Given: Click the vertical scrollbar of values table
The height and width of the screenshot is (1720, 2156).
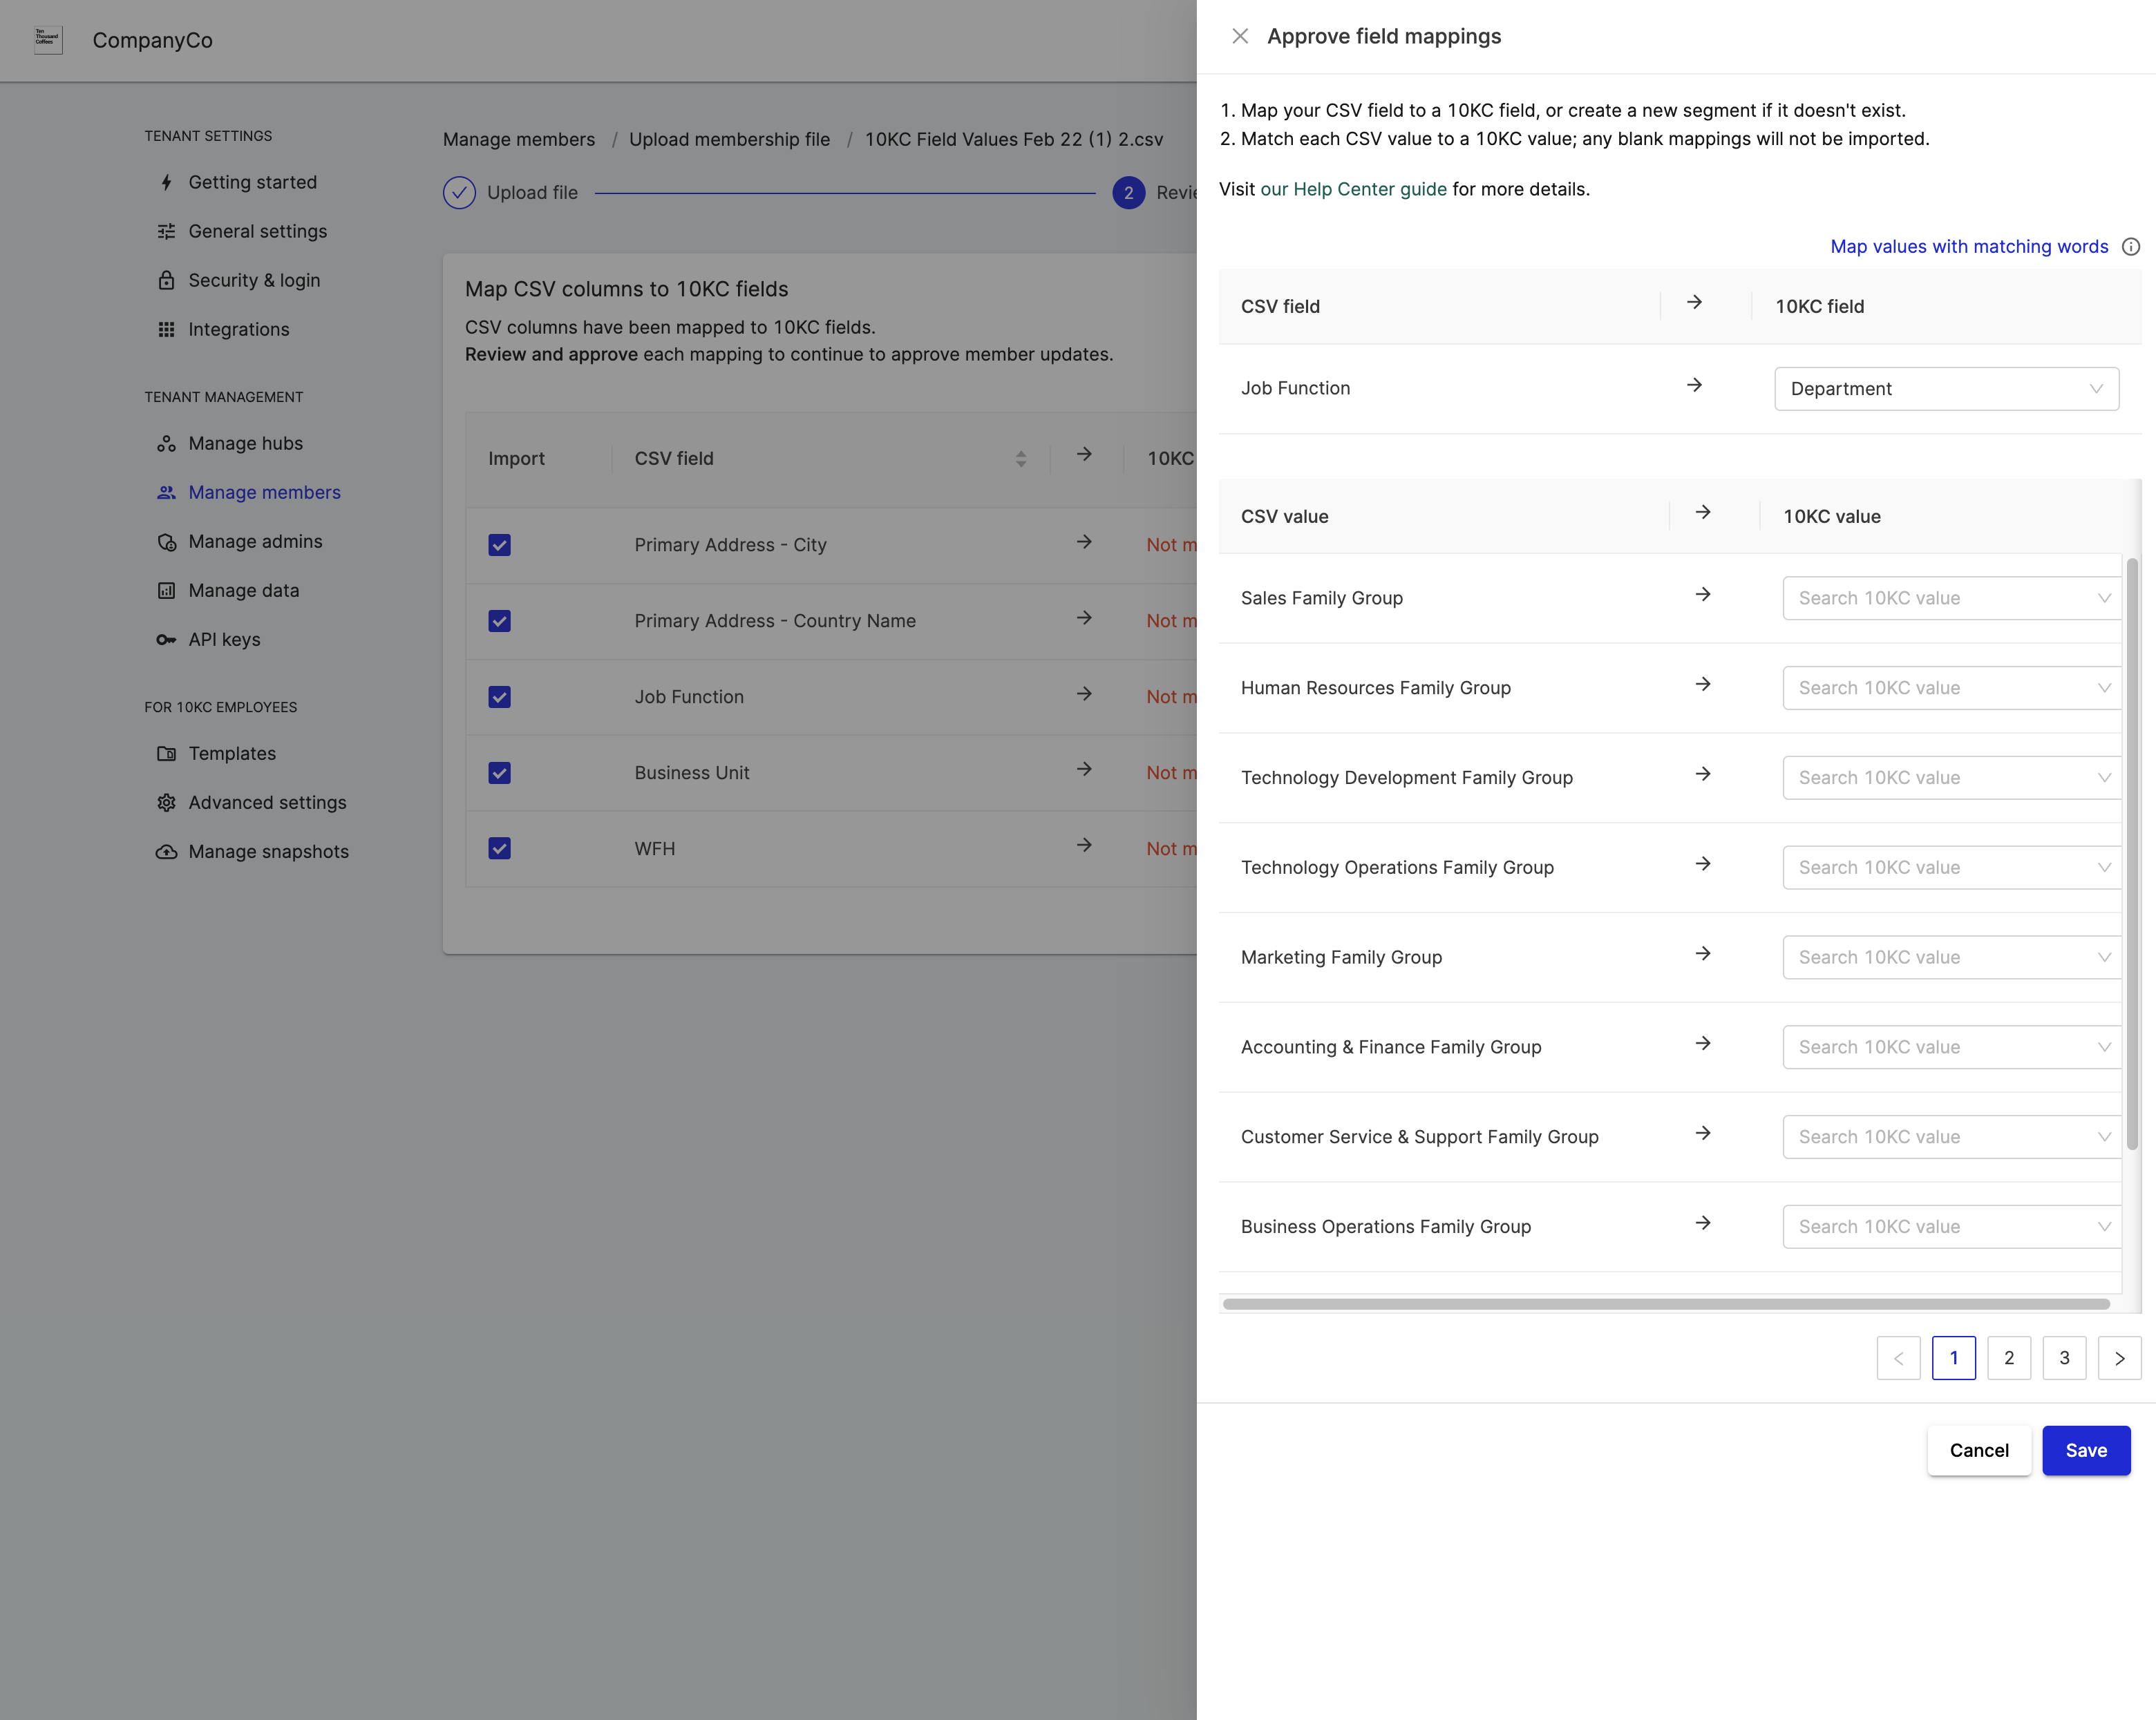Looking at the screenshot, I should pos(2132,854).
